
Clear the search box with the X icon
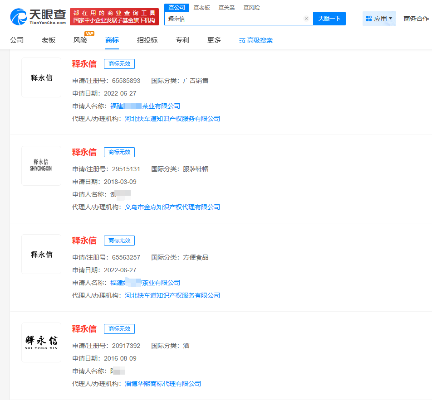[306, 19]
